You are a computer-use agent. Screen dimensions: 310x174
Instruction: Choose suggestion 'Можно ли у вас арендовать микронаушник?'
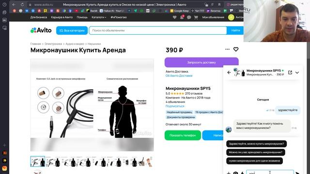256,152
